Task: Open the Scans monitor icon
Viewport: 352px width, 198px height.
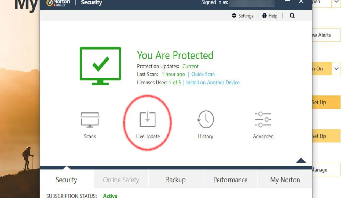Action: point(90,120)
